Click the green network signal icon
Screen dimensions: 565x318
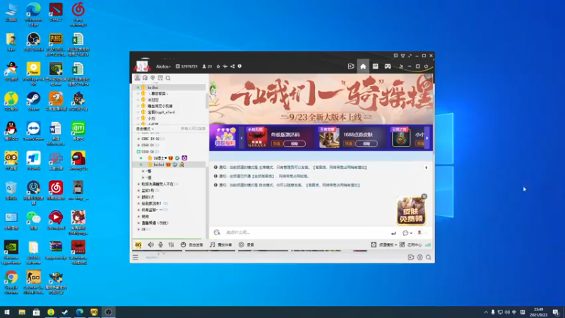tap(428, 245)
